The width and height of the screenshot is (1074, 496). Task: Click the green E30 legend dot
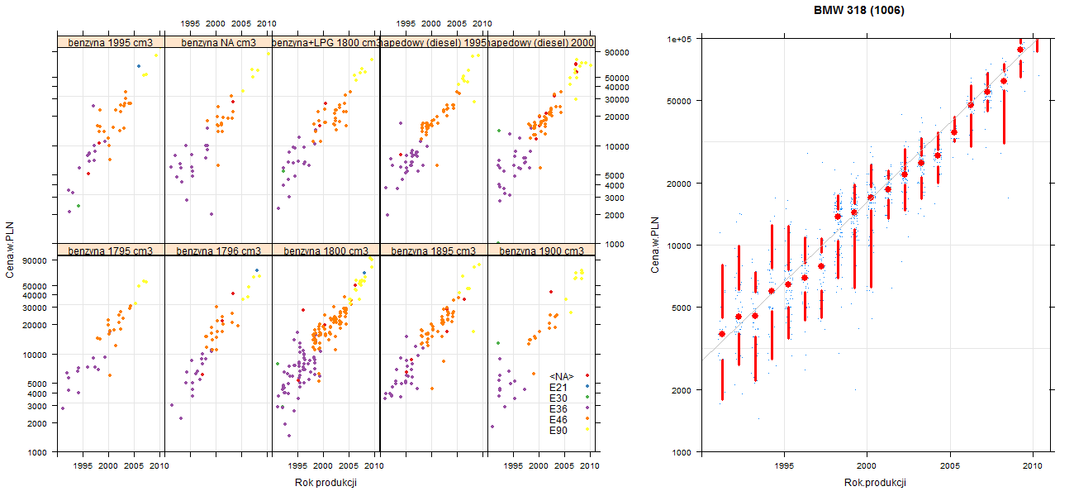pyautogui.click(x=586, y=398)
